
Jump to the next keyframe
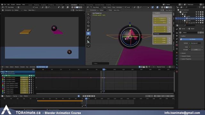point(92,96)
